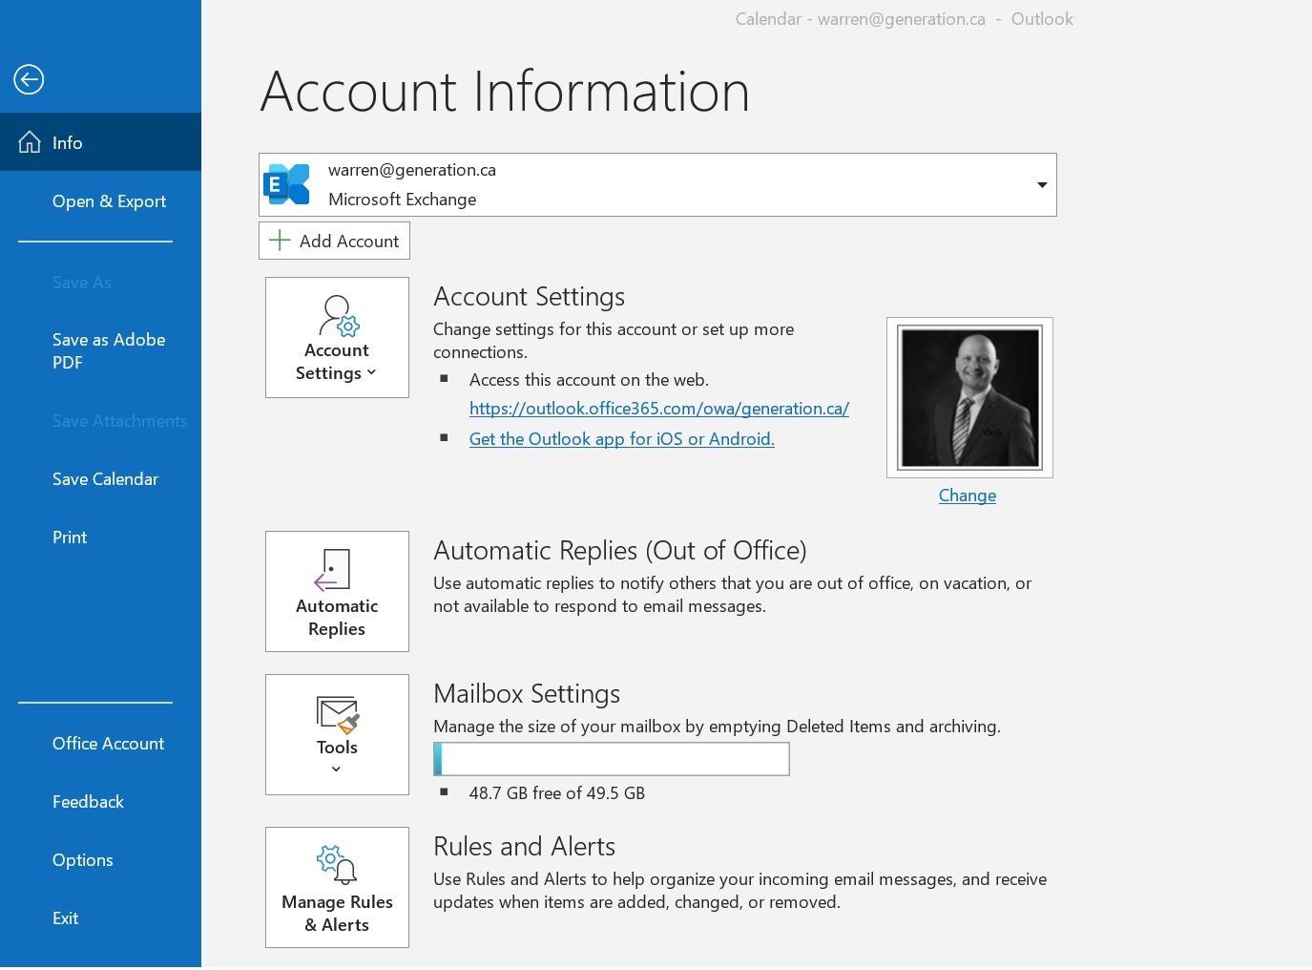
Task: Expand the Account Settings chevron
Action: [371, 372]
